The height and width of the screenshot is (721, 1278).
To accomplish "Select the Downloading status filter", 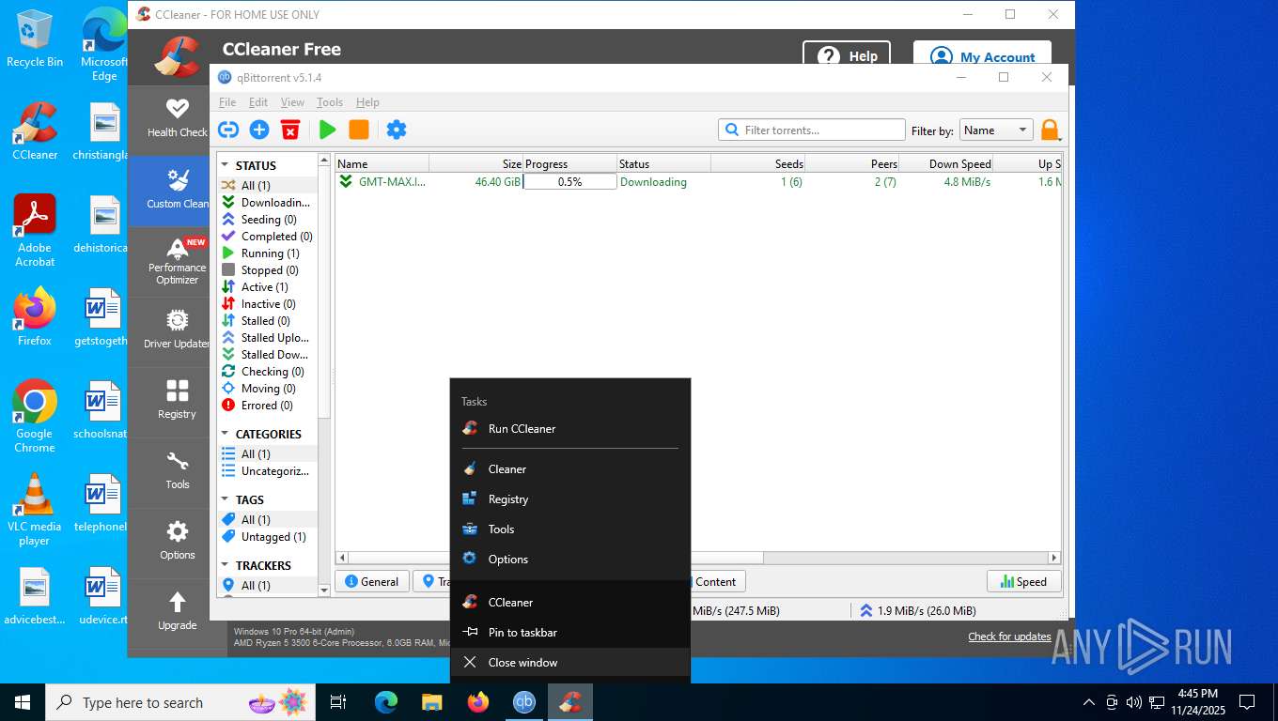I will (269, 203).
